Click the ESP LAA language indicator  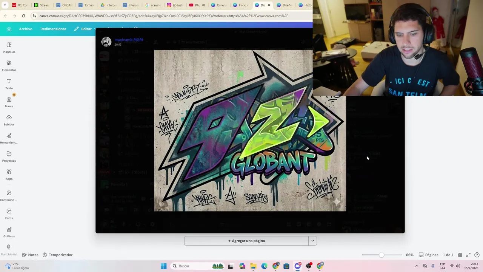[442, 266]
